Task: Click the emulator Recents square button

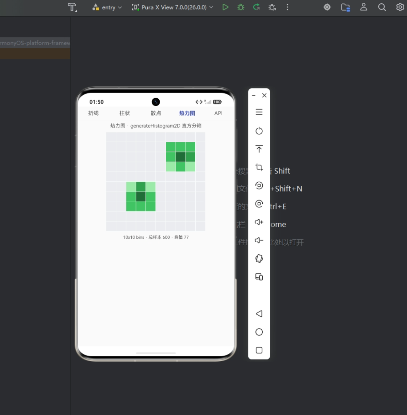Action: [259, 350]
